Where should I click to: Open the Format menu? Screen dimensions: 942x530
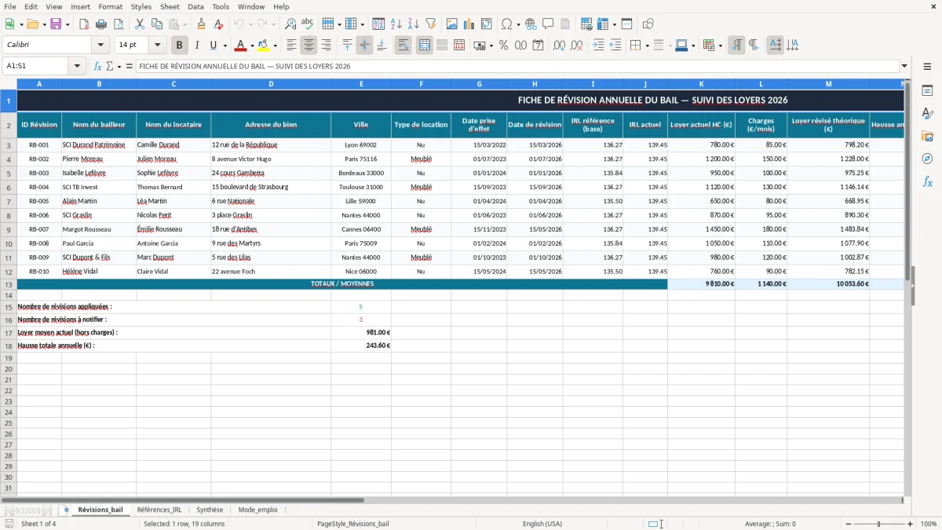pyautogui.click(x=110, y=6)
